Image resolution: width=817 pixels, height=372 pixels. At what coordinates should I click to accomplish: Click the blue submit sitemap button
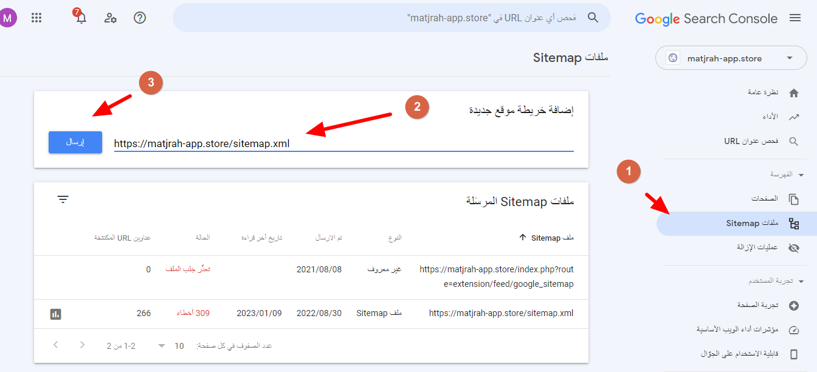pos(75,142)
